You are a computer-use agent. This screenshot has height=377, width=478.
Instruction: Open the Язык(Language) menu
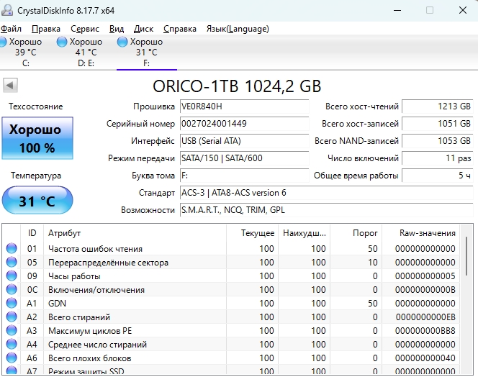(x=238, y=29)
